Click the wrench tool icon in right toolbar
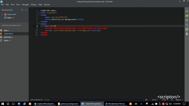 click(x=187, y=25)
